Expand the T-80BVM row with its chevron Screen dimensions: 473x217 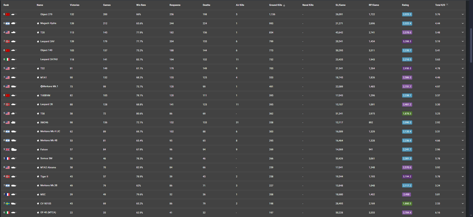463,95
